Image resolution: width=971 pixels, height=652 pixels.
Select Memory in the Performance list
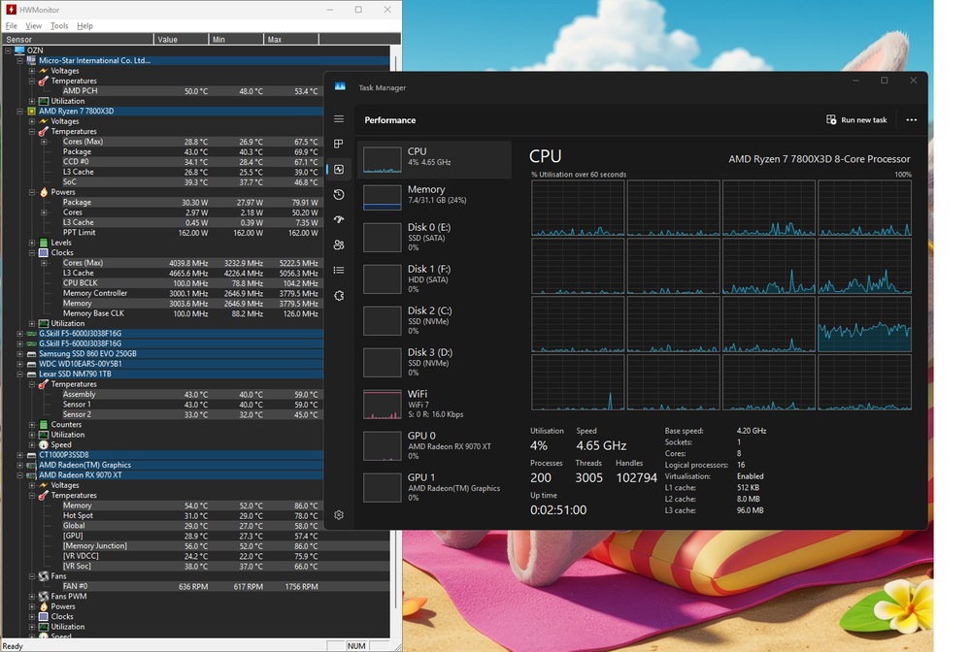pyautogui.click(x=435, y=197)
